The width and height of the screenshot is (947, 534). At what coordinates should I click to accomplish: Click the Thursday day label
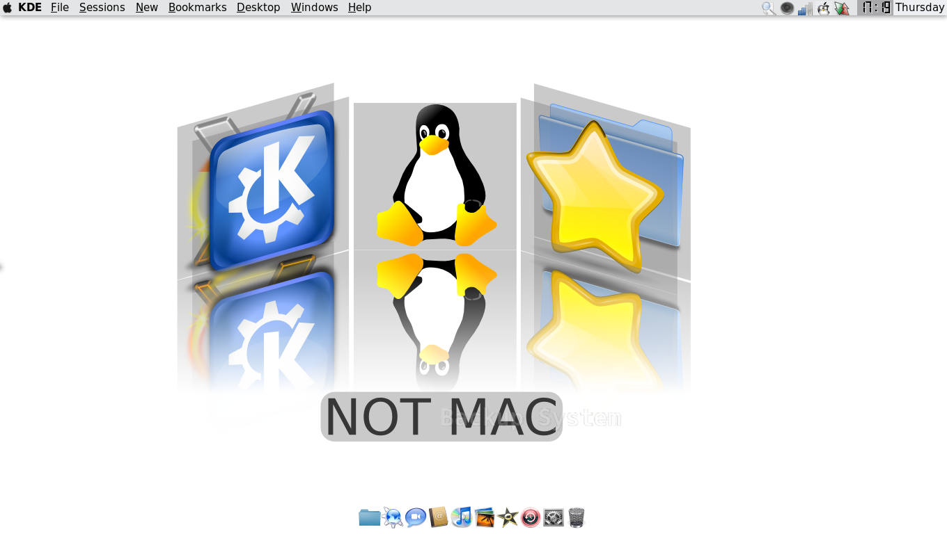tap(920, 8)
